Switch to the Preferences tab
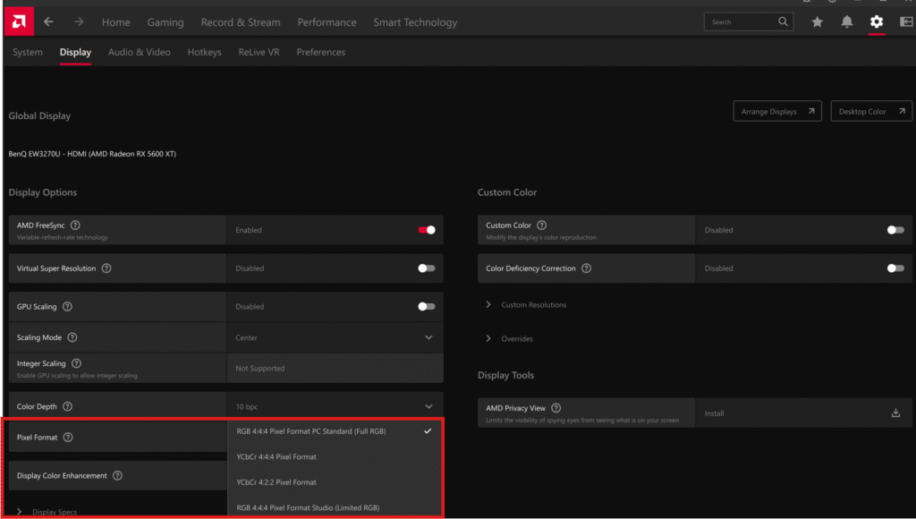 click(321, 52)
